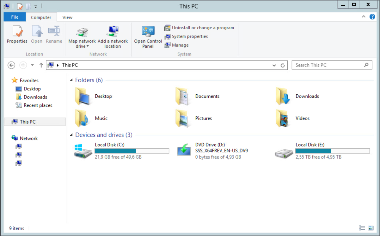
Task: Click "0 bytes free of 4,93 GB" text
Action: click(x=218, y=157)
